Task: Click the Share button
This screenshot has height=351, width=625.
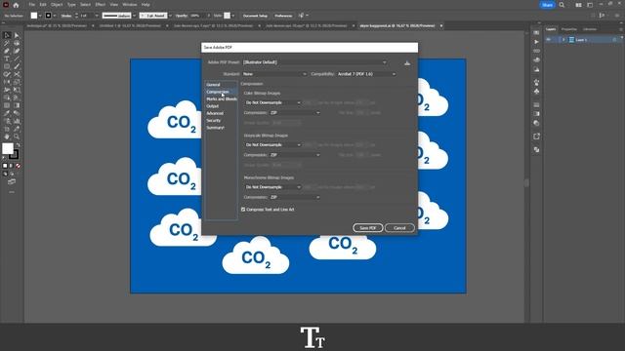Action: (x=547, y=5)
